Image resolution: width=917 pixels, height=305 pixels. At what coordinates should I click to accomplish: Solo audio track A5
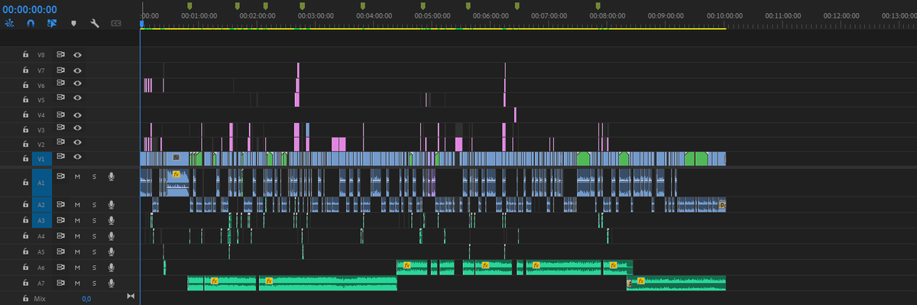tap(94, 251)
